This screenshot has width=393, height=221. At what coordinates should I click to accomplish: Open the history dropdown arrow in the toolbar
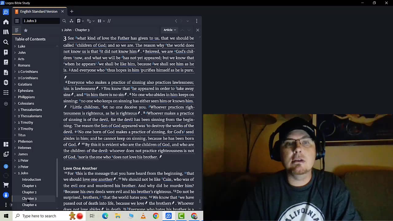tap(188, 21)
